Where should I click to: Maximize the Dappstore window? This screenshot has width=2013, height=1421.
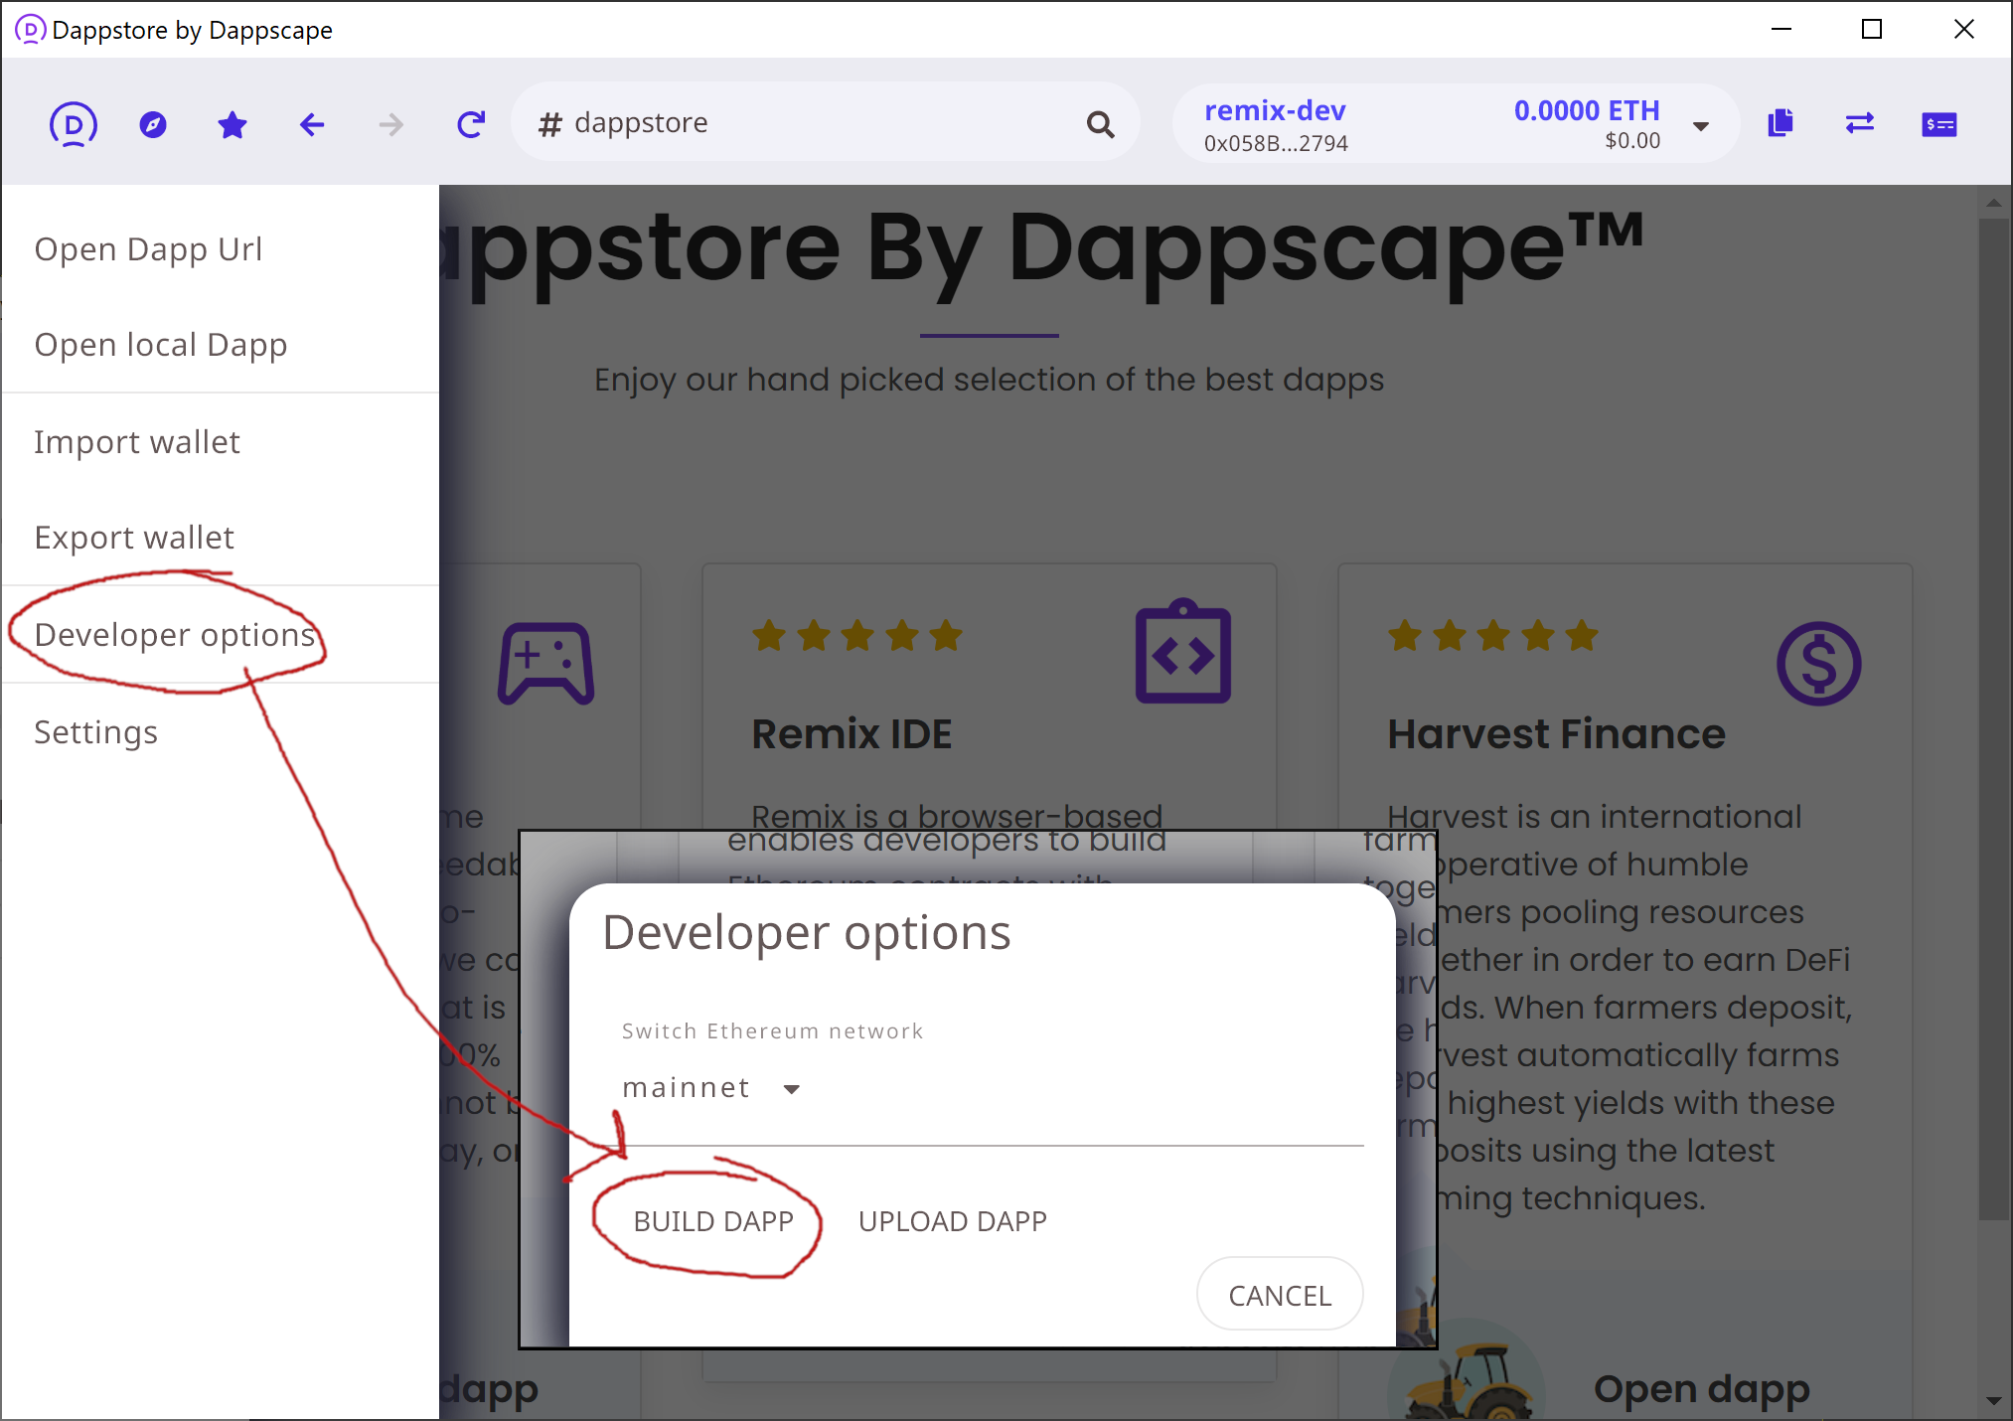tap(1872, 30)
